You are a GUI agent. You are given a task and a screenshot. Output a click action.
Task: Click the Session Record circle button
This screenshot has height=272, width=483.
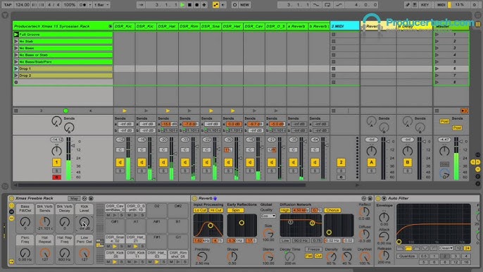(x=234, y=5)
